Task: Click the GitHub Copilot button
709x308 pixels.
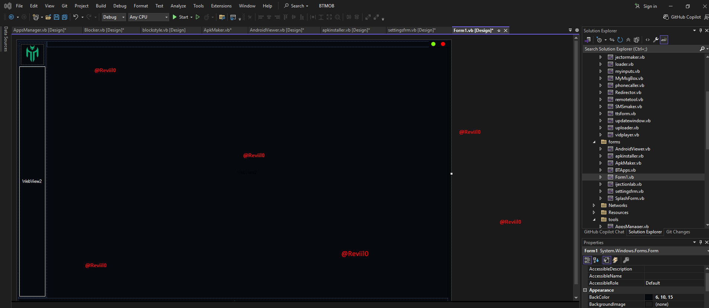Action: (x=682, y=17)
